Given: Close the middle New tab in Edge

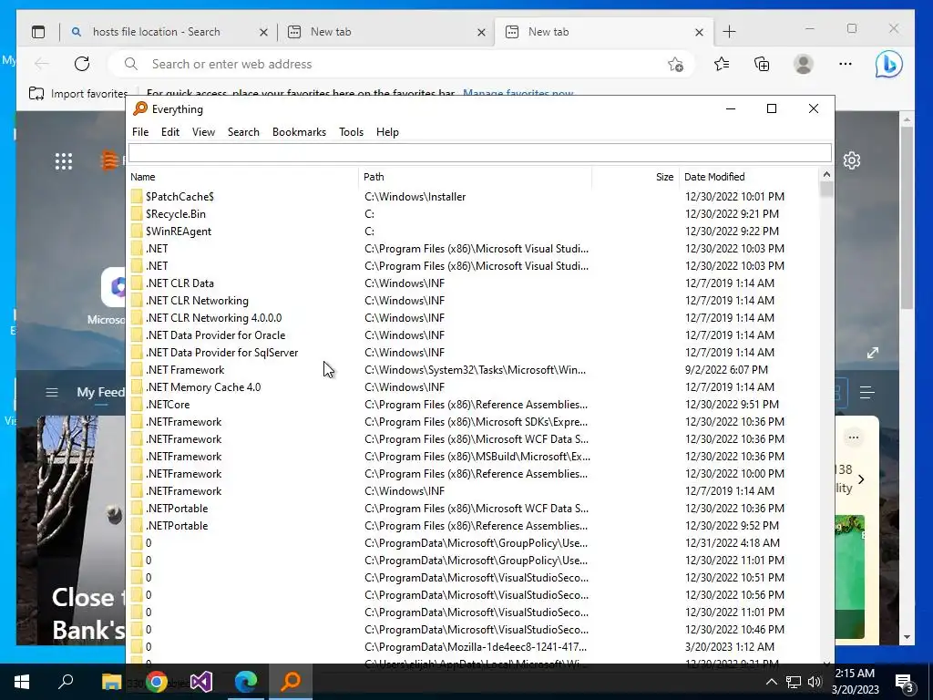Looking at the screenshot, I should pyautogui.click(x=481, y=32).
